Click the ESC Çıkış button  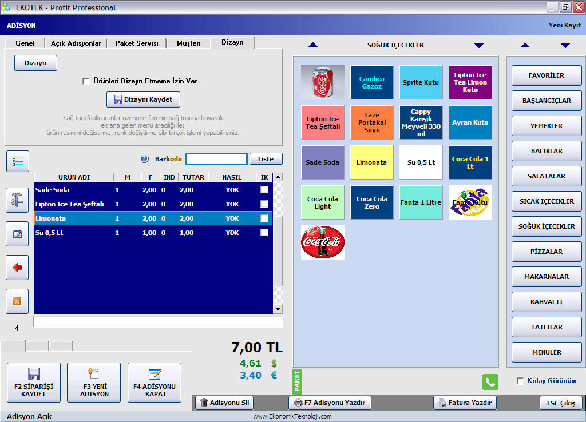pos(561,403)
